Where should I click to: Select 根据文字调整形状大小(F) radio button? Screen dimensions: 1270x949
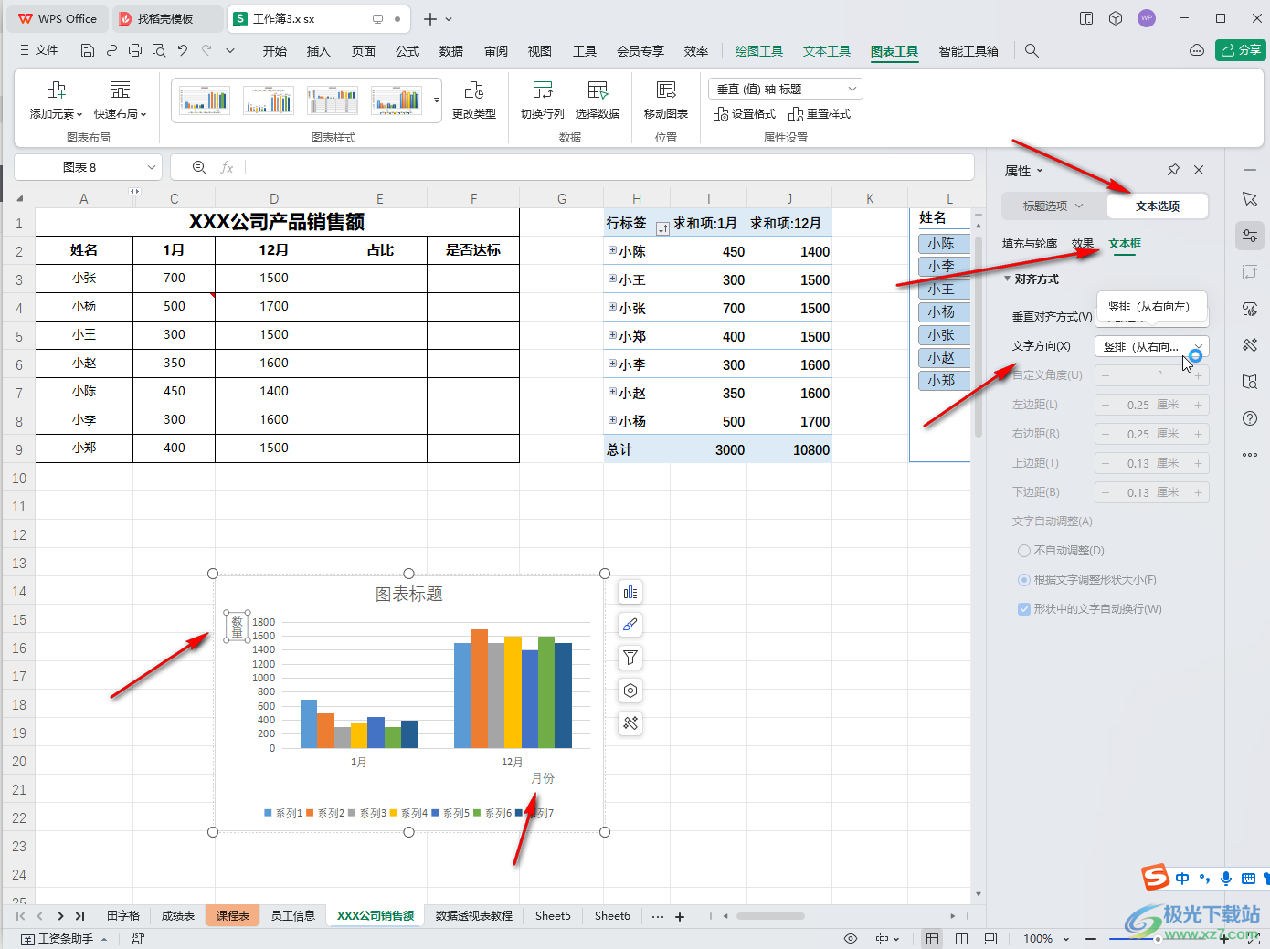point(1024,580)
